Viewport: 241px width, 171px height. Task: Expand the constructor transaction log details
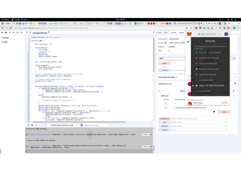151,135
